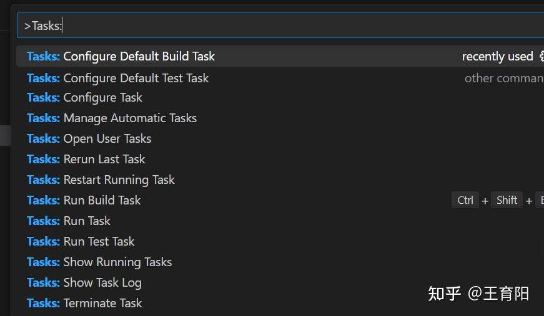
Task: Click the "recently used" label
Action: [497, 57]
